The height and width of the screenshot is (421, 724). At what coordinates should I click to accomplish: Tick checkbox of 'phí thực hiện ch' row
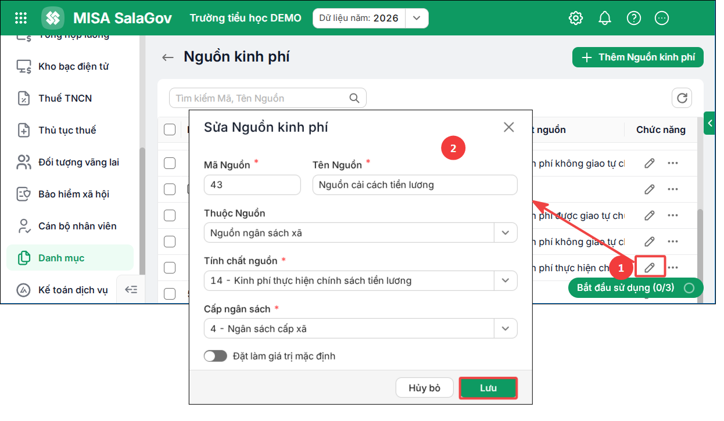pos(170,268)
